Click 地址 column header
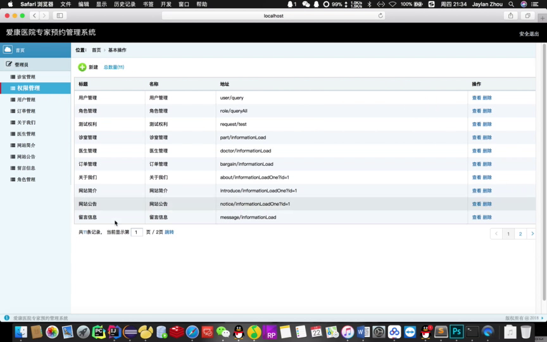Image resolution: width=547 pixels, height=342 pixels. point(224,84)
